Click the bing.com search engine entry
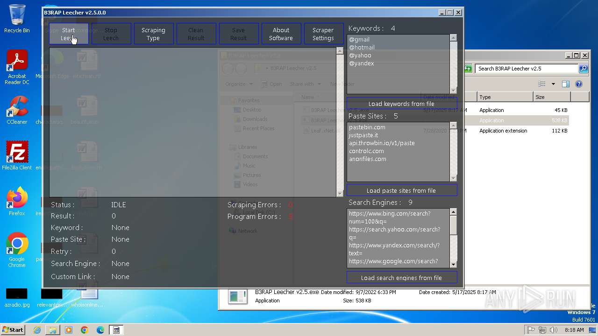 coord(390,217)
